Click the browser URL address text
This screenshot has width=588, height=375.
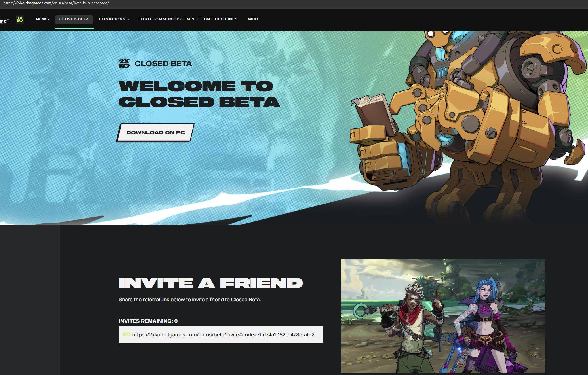(x=56, y=3)
